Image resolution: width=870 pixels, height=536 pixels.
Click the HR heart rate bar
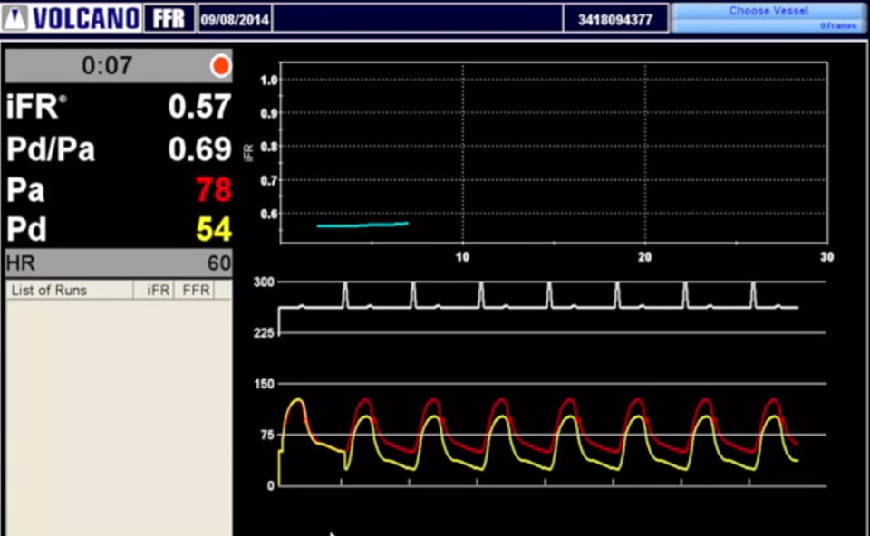119,263
